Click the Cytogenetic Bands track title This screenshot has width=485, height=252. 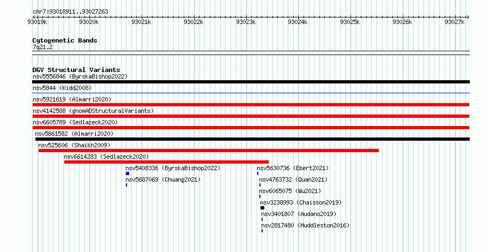coord(65,40)
